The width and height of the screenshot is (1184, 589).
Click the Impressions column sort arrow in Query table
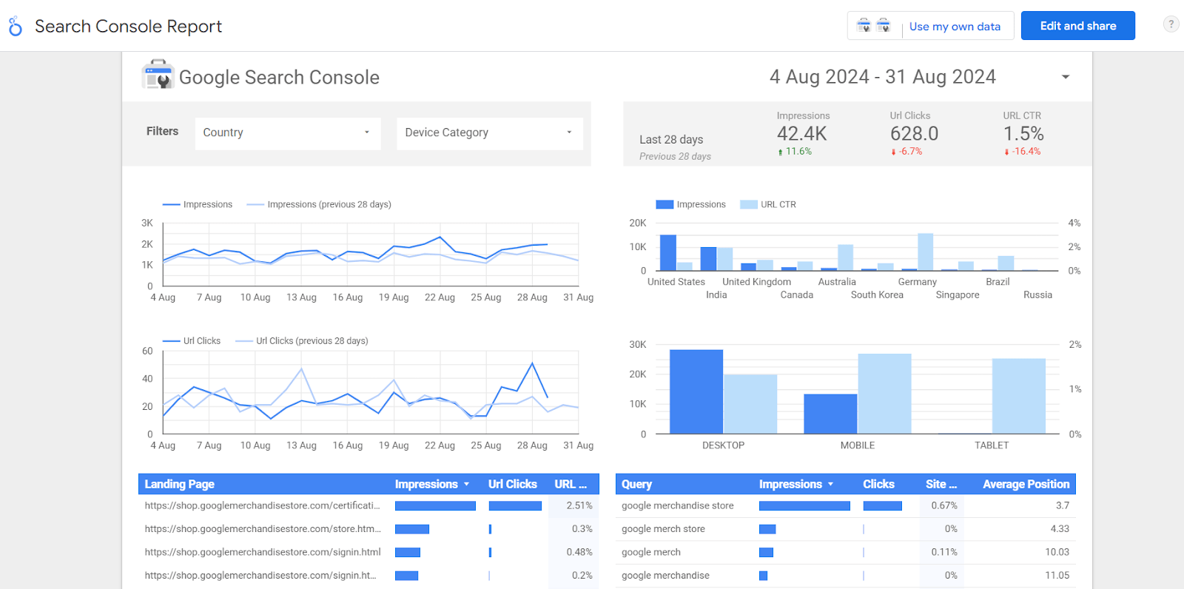click(x=831, y=485)
